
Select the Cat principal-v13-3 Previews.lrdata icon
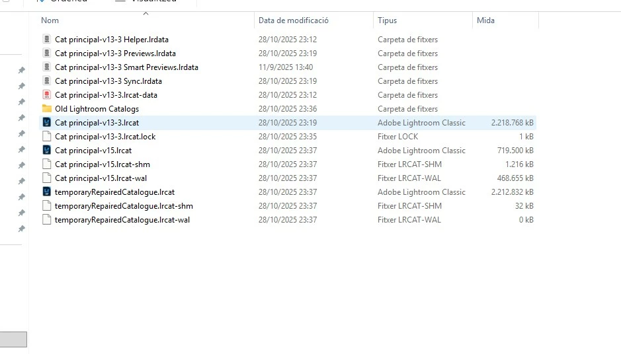point(47,53)
